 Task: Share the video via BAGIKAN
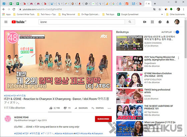[81, 108]
